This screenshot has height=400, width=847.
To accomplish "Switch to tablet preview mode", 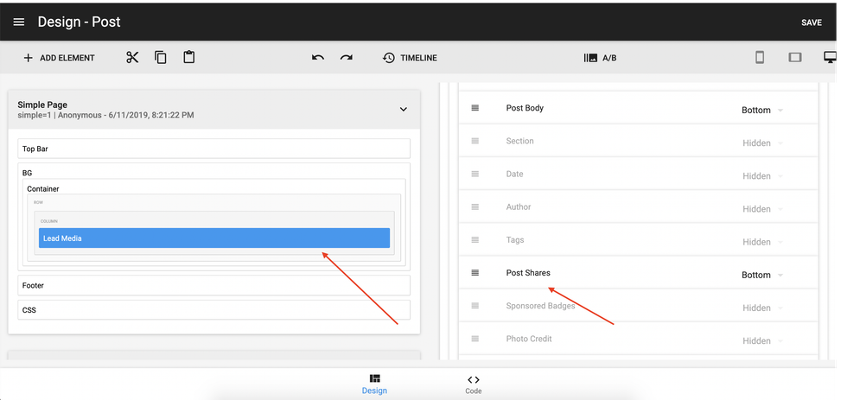I will 795,58.
